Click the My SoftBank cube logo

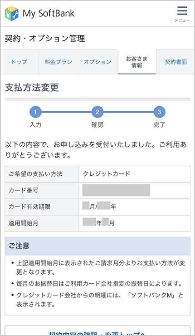click(11, 14)
